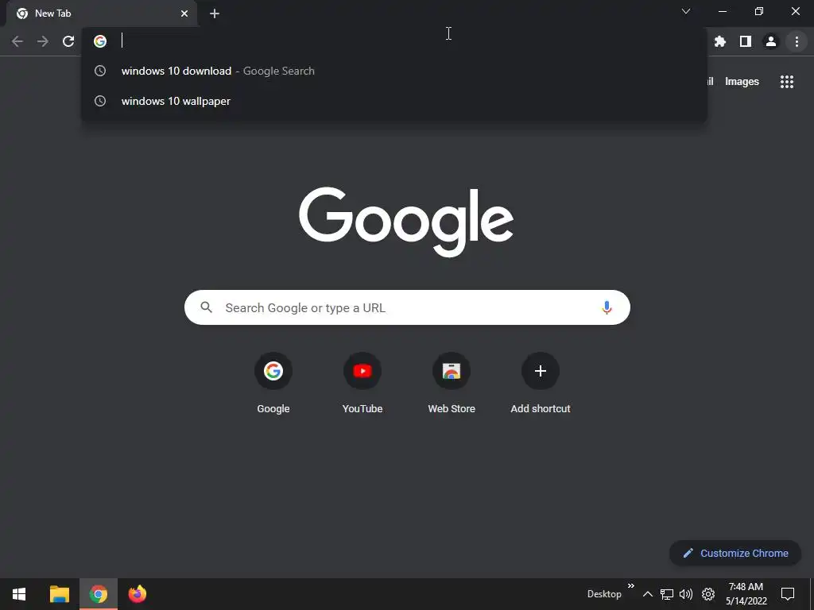Go back with the back arrow

tap(17, 41)
